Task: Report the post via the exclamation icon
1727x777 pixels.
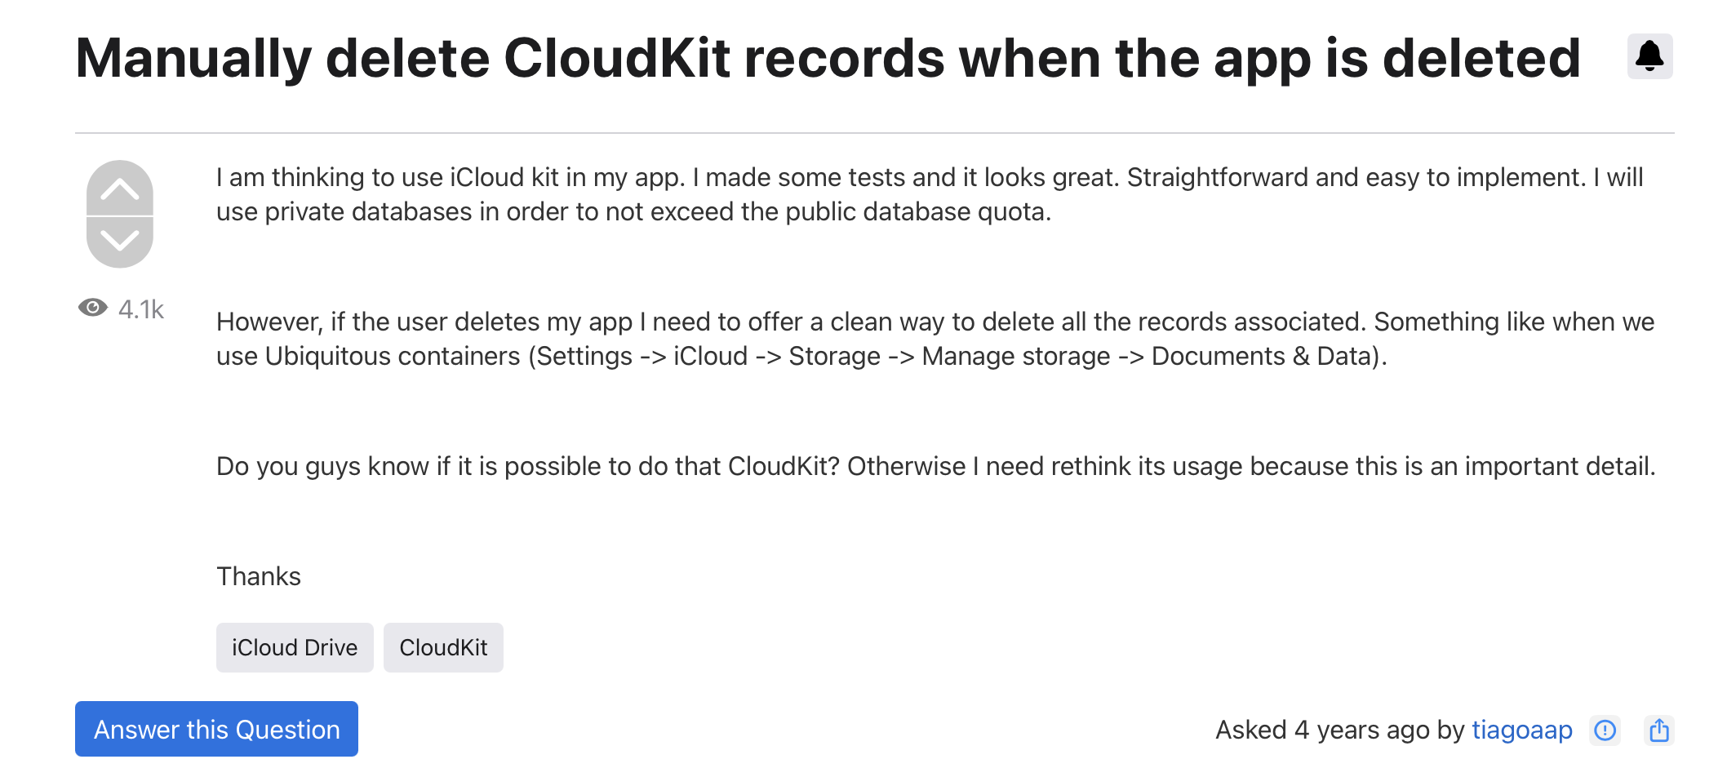Action: pos(1605,730)
